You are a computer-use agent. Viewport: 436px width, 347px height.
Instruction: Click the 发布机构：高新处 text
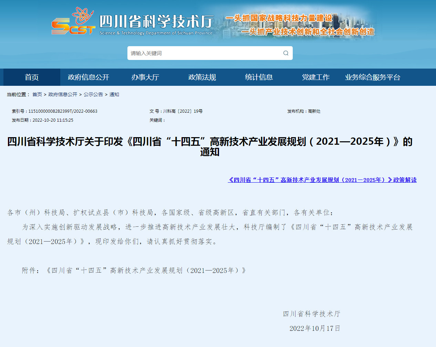pyautogui.click(x=304, y=111)
